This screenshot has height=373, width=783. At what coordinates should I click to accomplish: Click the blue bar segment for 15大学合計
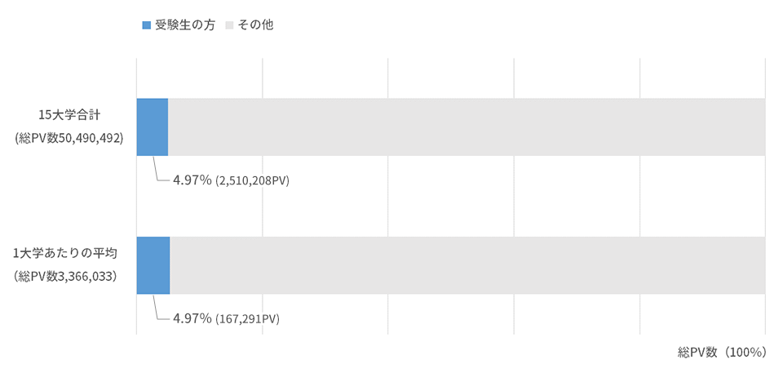click(x=153, y=127)
